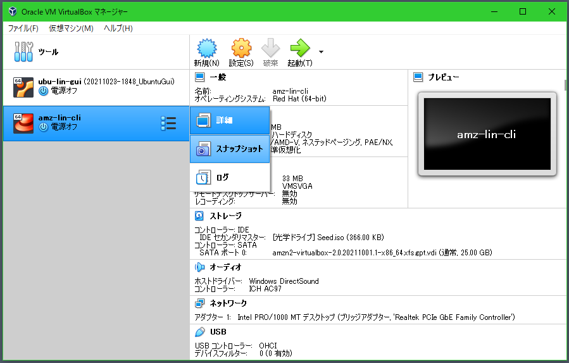The height and width of the screenshot is (363, 569).
Task: Click the オーディオ speaker icon
Action: [x=199, y=267]
